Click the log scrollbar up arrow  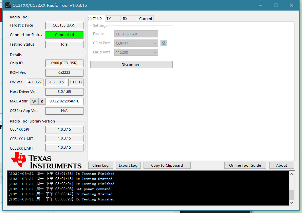point(291,174)
